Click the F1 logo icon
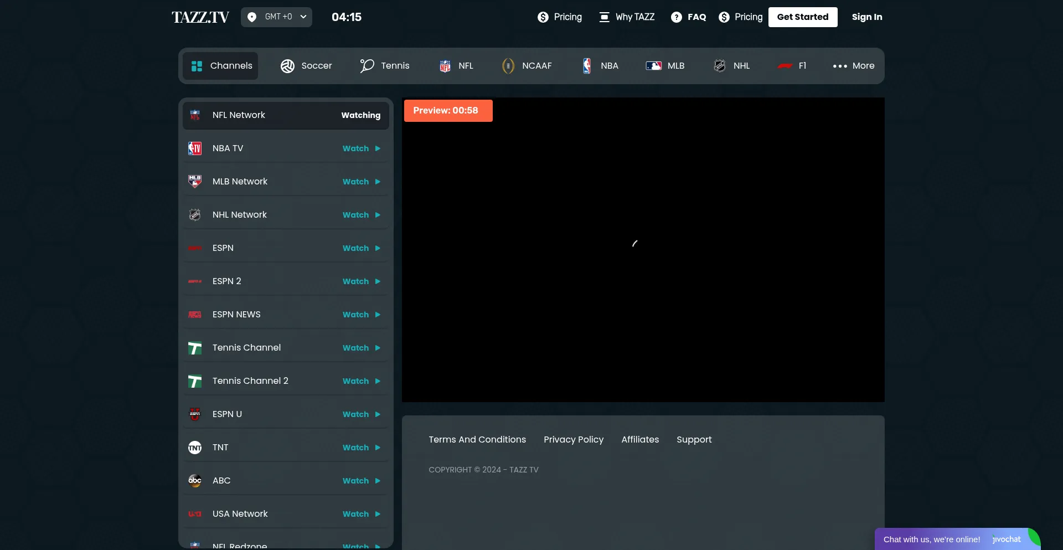1063x550 pixels. 785,66
